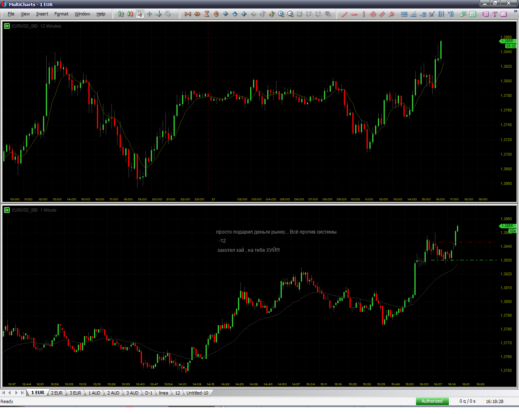Select the Gann fan drawing tool
Screen dimensions: 519x414
[x=463, y=14]
